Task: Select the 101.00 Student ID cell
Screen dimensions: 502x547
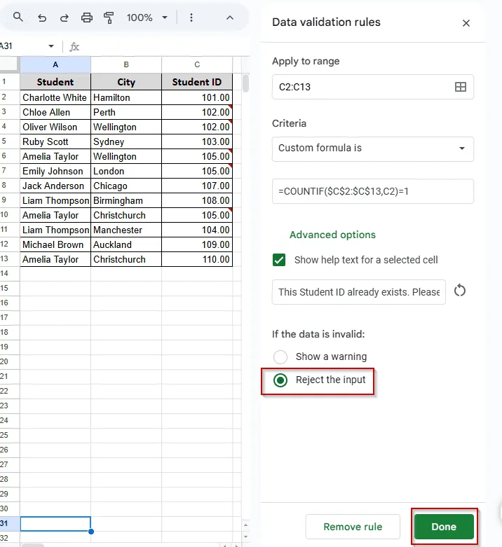Action: click(197, 97)
